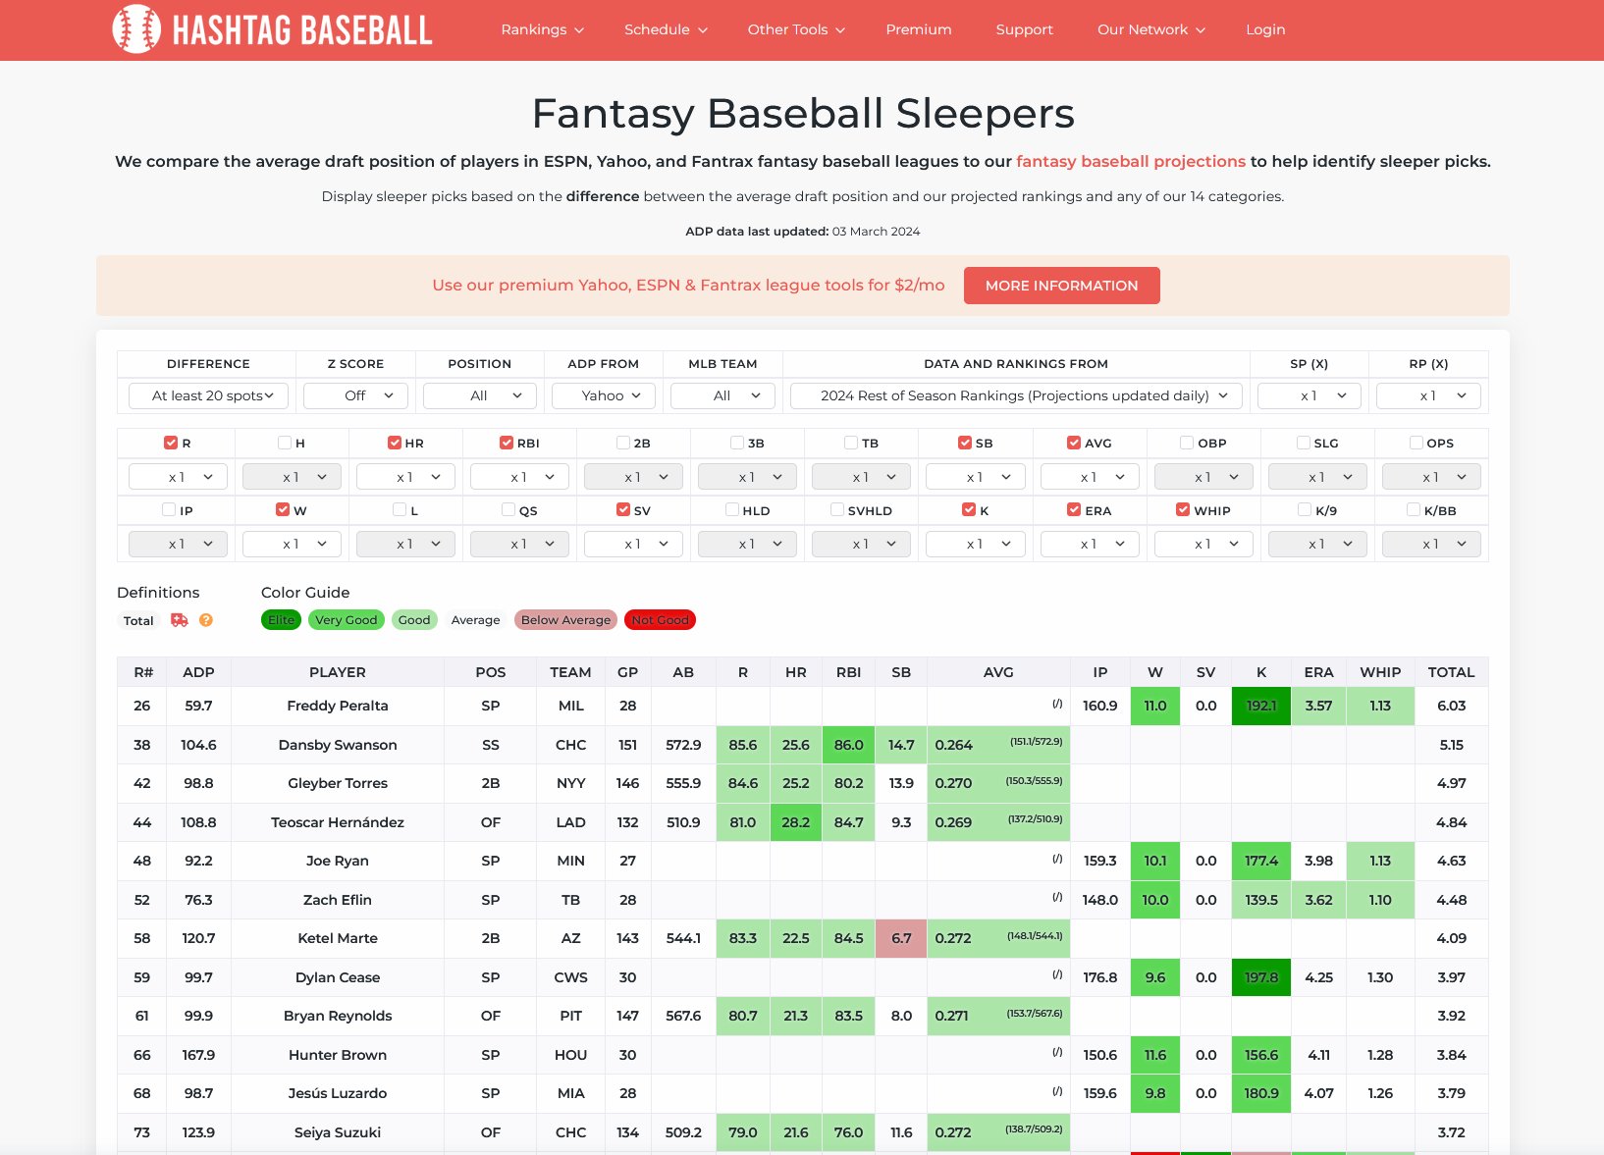The height and width of the screenshot is (1155, 1604).
Task: Sort by the ADP column header
Action: coord(198,672)
